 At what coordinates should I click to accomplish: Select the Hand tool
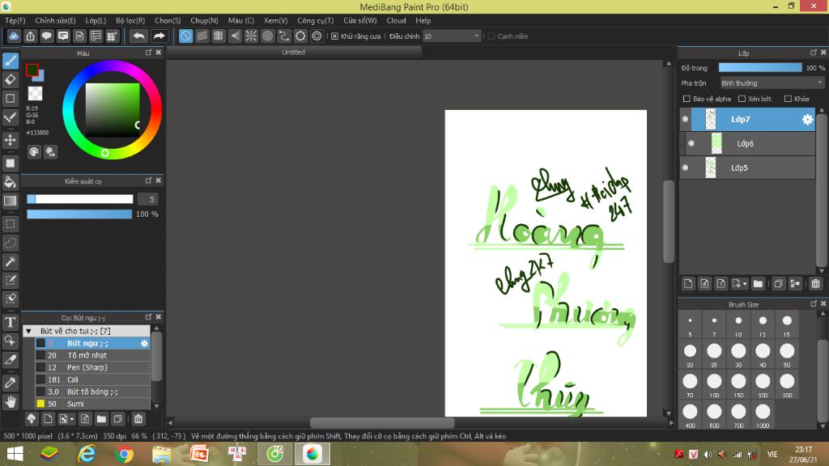click(x=11, y=401)
